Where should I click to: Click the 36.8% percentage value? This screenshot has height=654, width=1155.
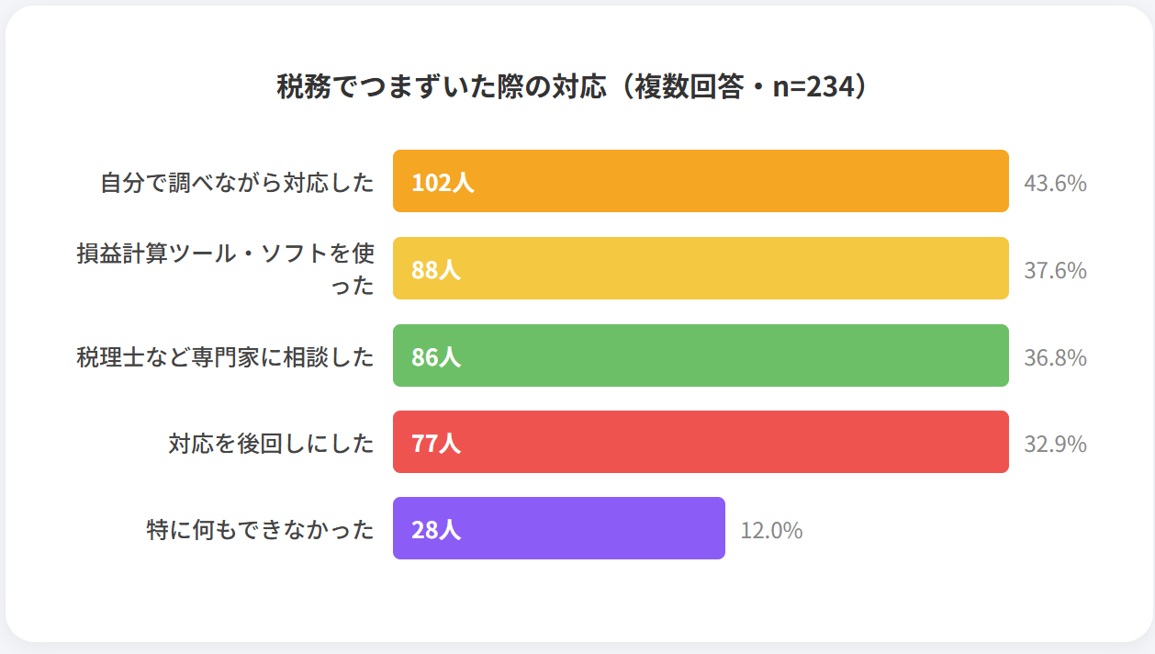click(1055, 357)
